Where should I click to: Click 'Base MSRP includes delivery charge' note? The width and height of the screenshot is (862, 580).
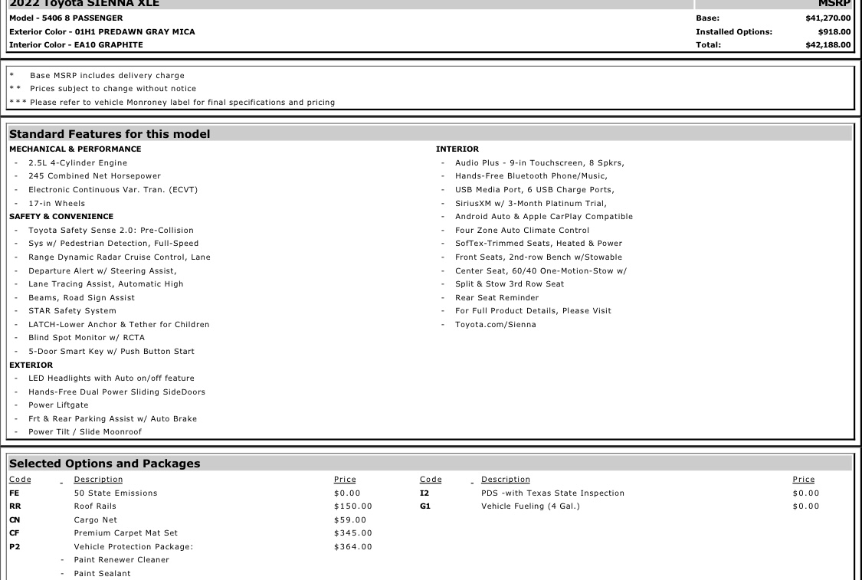107,76
